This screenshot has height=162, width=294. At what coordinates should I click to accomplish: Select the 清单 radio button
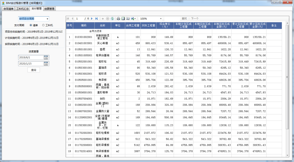31,25
